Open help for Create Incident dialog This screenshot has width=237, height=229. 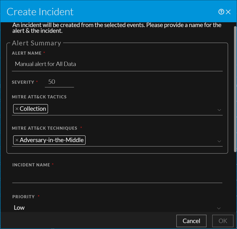pyautogui.click(x=221, y=12)
